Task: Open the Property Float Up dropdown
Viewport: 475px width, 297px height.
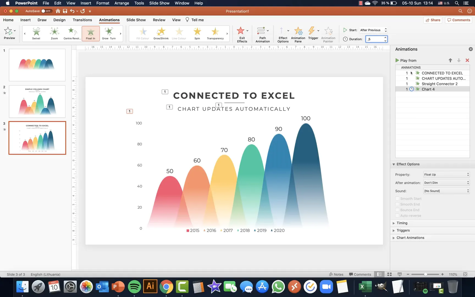Action: pos(446,174)
